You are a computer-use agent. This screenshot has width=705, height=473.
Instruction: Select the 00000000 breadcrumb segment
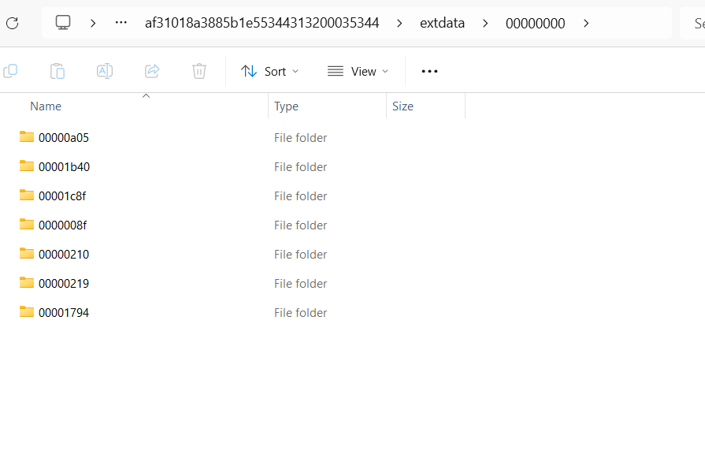coord(535,23)
